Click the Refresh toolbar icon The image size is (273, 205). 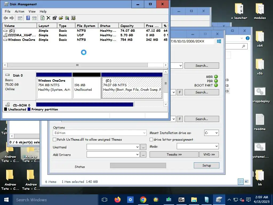42,18
